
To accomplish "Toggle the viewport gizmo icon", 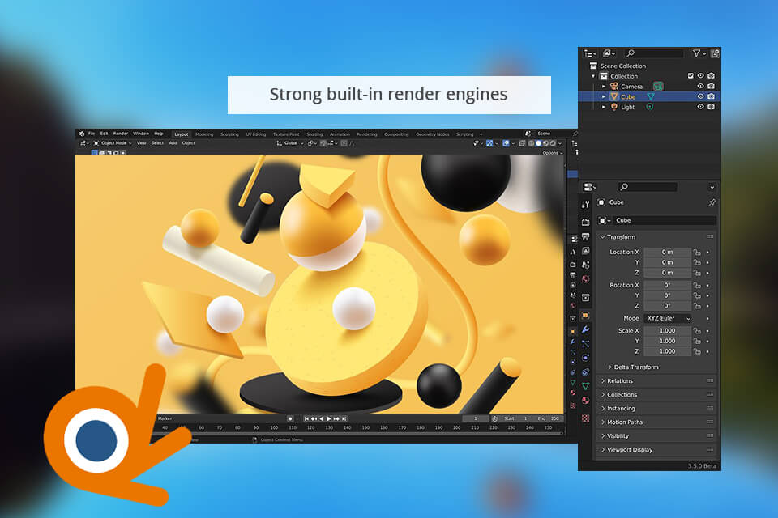I will [x=489, y=143].
